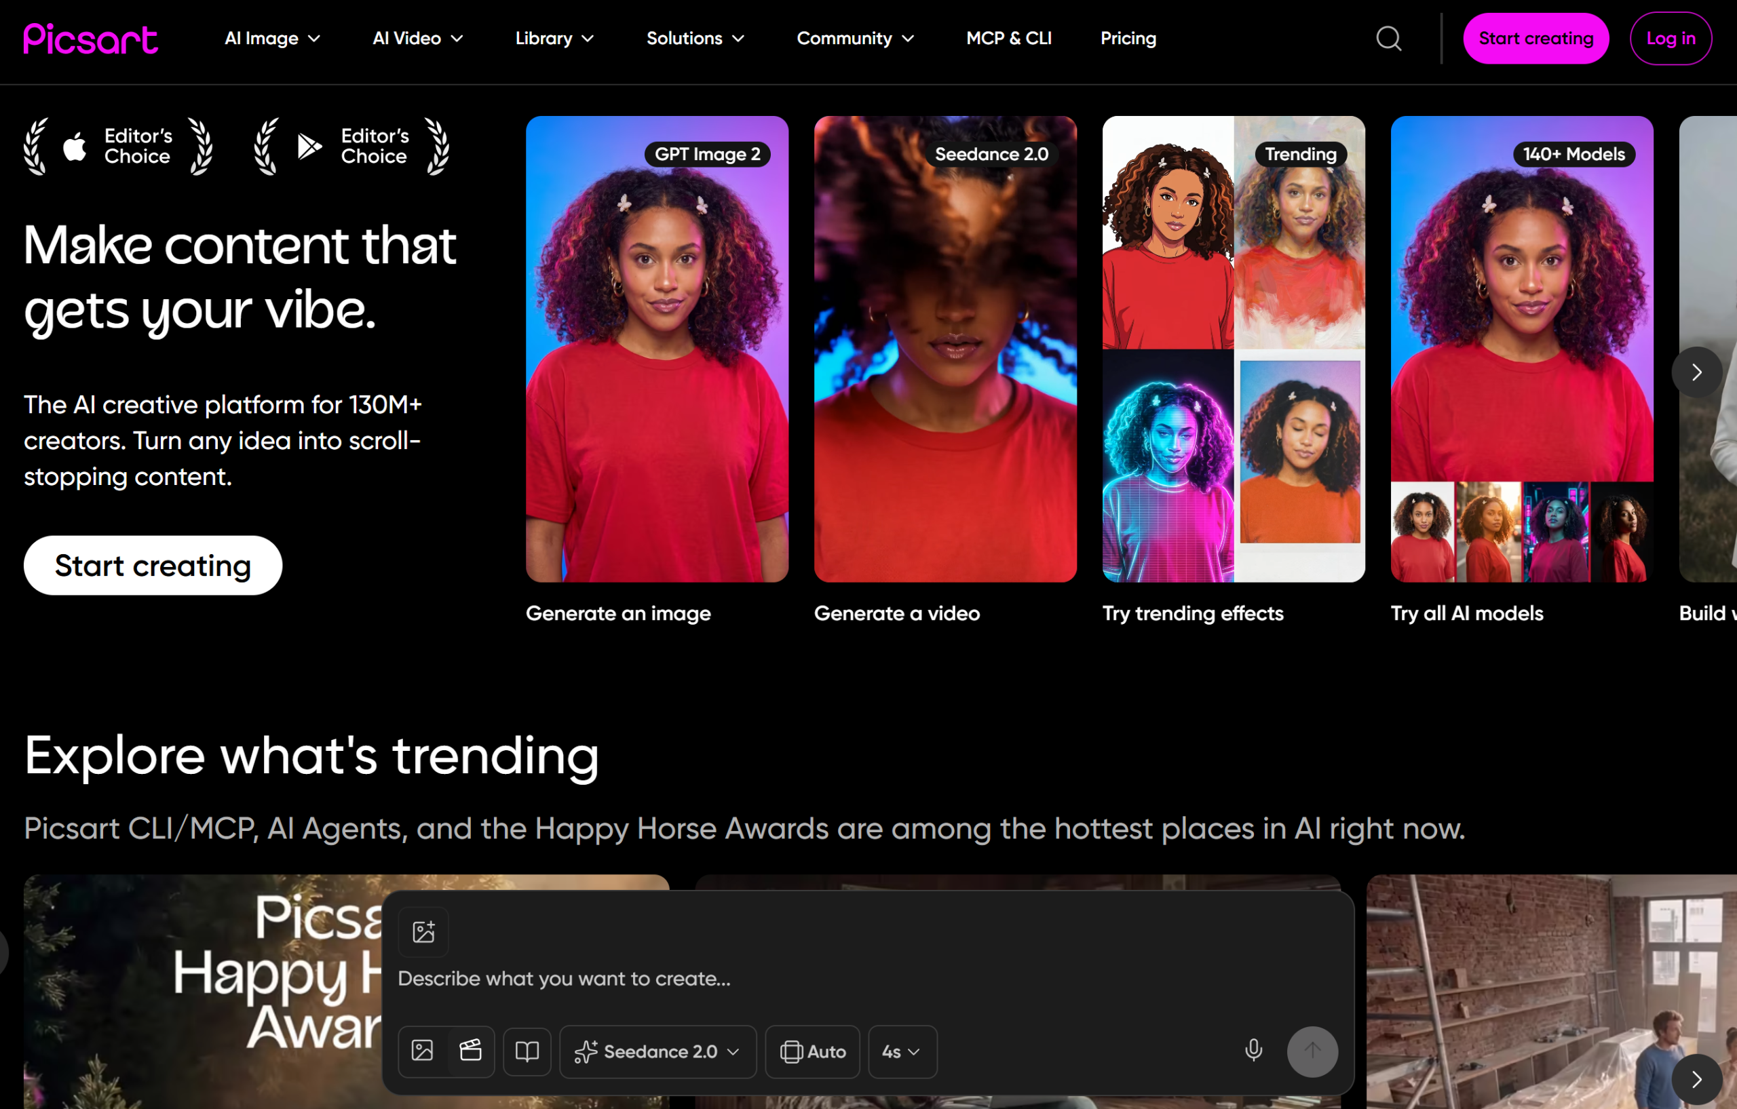Advance the hero carousel with the right arrow
Screen dimensions: 1737x1109
(1696, 372)
